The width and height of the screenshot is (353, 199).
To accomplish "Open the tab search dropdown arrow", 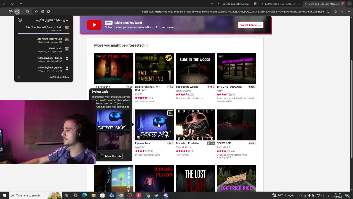I will [x=349, y=4].
